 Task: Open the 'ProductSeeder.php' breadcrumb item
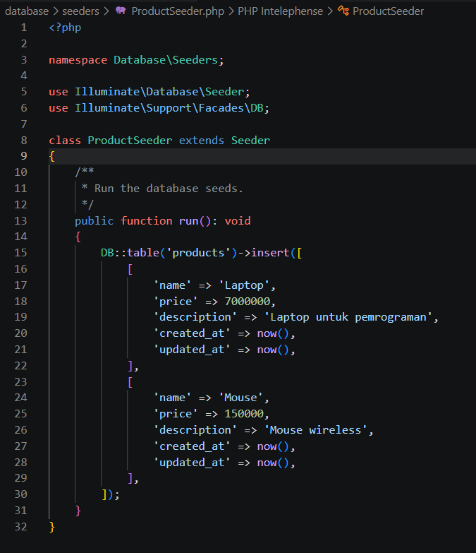coord(178,11)
